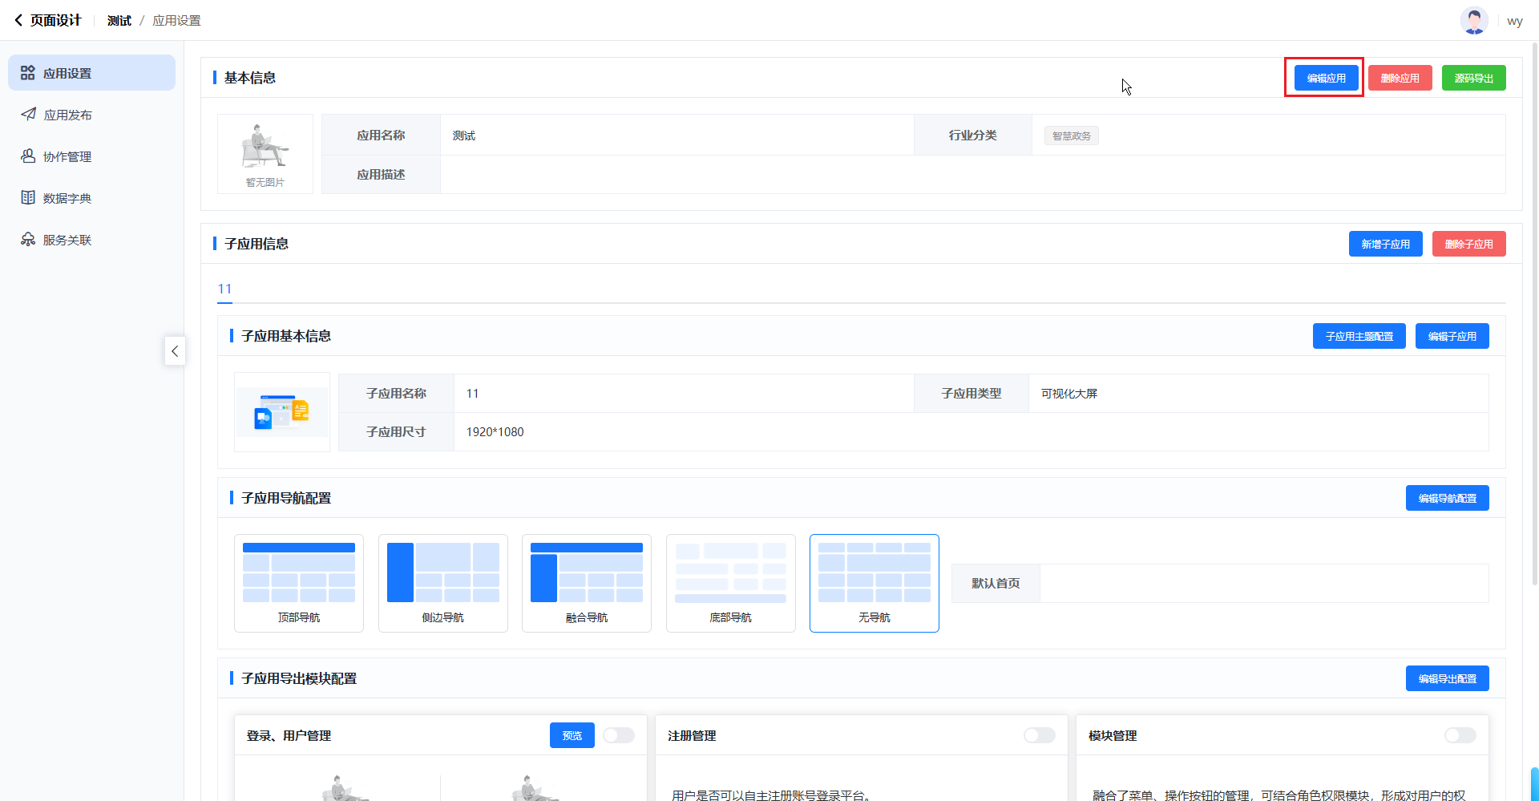Click the 默认首页 value field
Viewport: 1539px width, 801px height.
1263,583
